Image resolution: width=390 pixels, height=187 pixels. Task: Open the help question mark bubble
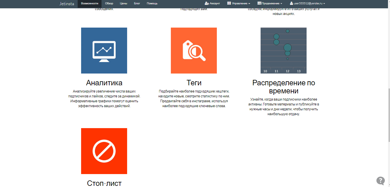point(381,181)
